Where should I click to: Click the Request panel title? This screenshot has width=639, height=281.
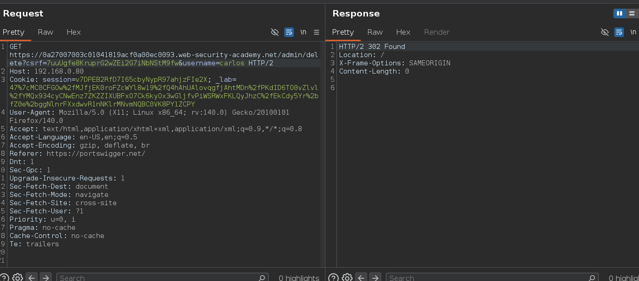pos(23,13)
